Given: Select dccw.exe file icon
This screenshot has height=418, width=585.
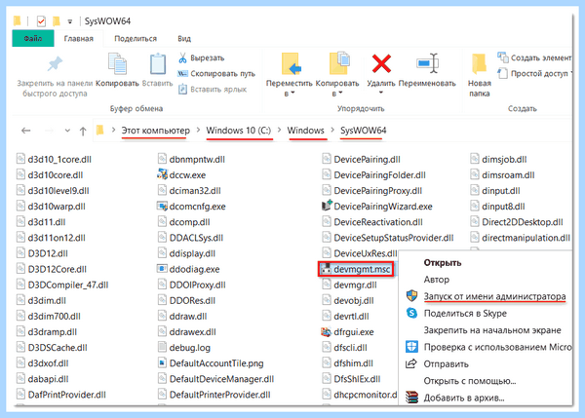Looking at the screenshot, I should (162, 174).
